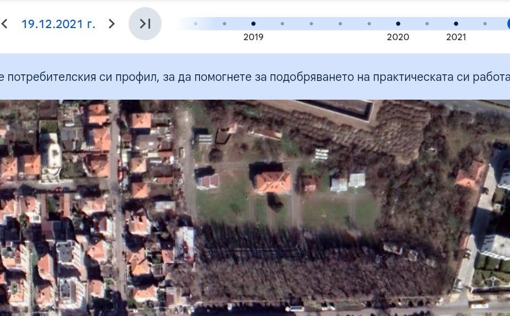Jump to the latest imagery with skip-to-end button
Viewport: 510px width, 316px height.
click(x=145, y=24)
